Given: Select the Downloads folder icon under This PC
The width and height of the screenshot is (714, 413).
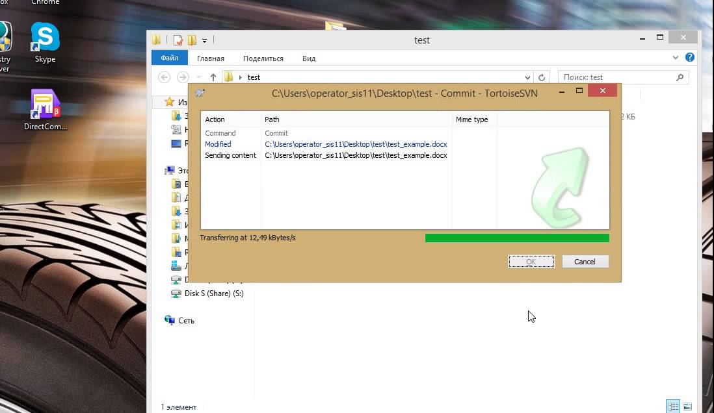Looking at the screenshot, I should (x=176, y=211).
